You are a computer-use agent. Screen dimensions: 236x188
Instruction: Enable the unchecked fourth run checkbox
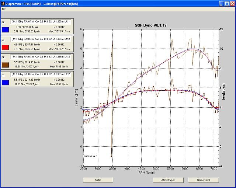point(3,75)
